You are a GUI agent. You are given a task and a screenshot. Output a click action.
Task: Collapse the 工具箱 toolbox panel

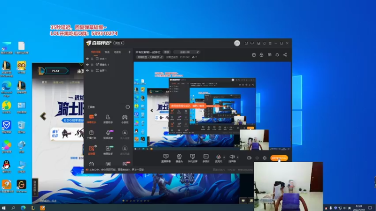pos(127,107)
